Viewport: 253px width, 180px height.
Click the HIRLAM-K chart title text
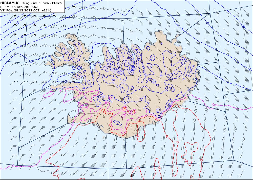9,3
